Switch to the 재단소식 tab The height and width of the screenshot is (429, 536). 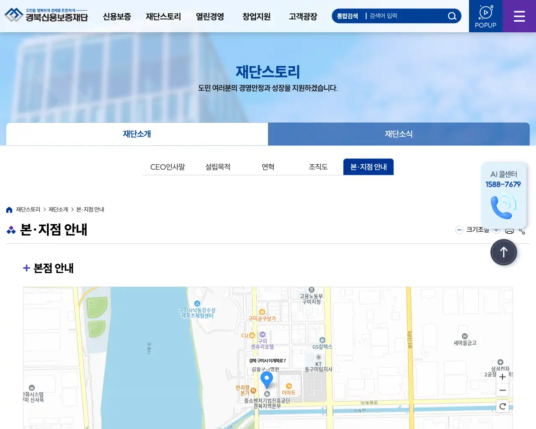click(399, 134)
